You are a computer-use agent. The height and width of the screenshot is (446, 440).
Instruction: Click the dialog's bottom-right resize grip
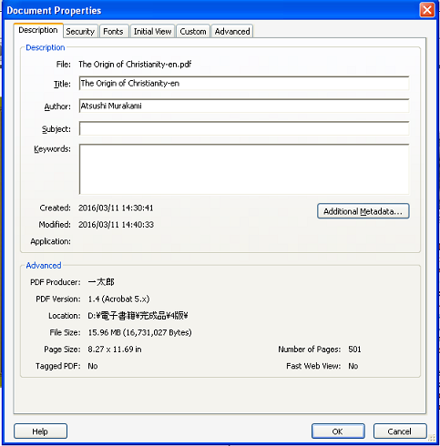(x=431, y=438)
